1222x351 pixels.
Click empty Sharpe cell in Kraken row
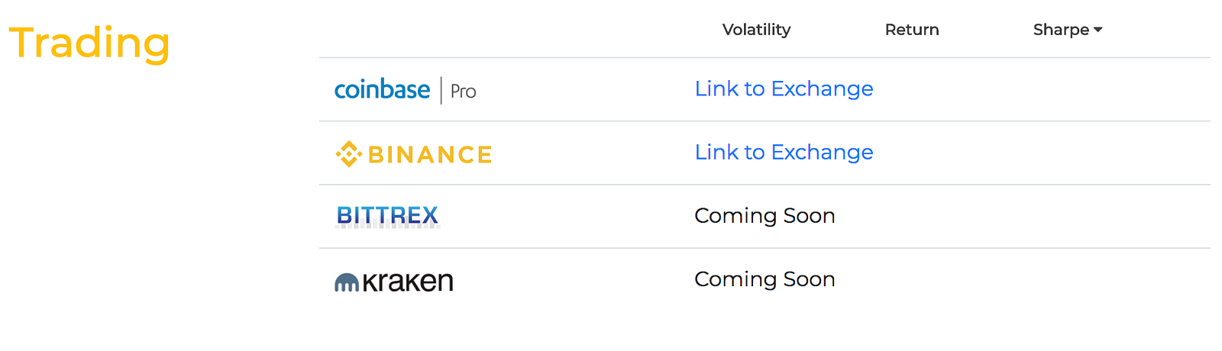[x=1068, y=279]
